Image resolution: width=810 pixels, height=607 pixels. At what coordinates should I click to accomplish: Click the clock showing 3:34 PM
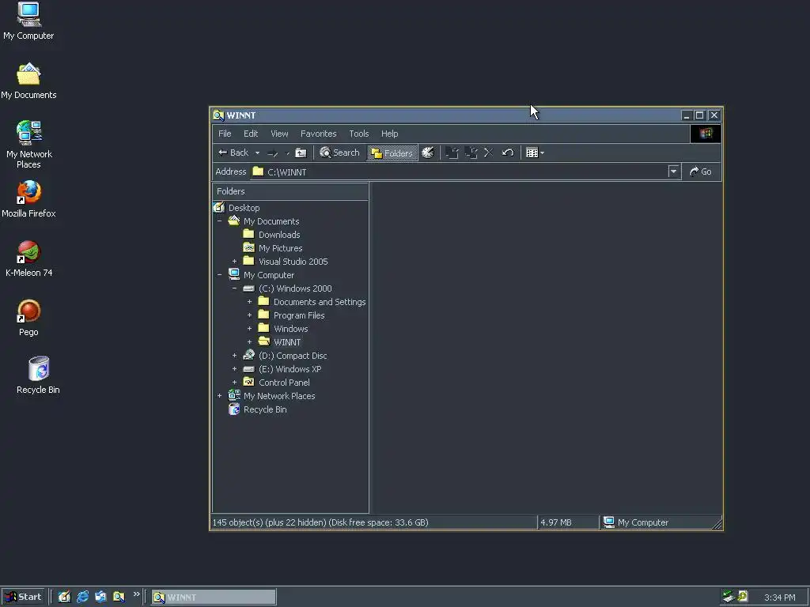click(779, 598)
